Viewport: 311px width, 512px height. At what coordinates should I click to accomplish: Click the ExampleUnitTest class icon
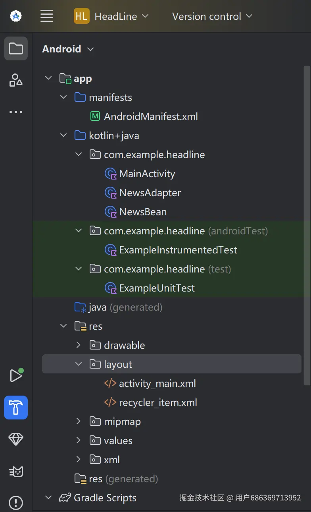coord(111,288)
